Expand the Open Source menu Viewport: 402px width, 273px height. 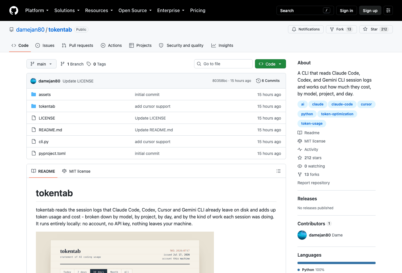click(x=135, y=10)
